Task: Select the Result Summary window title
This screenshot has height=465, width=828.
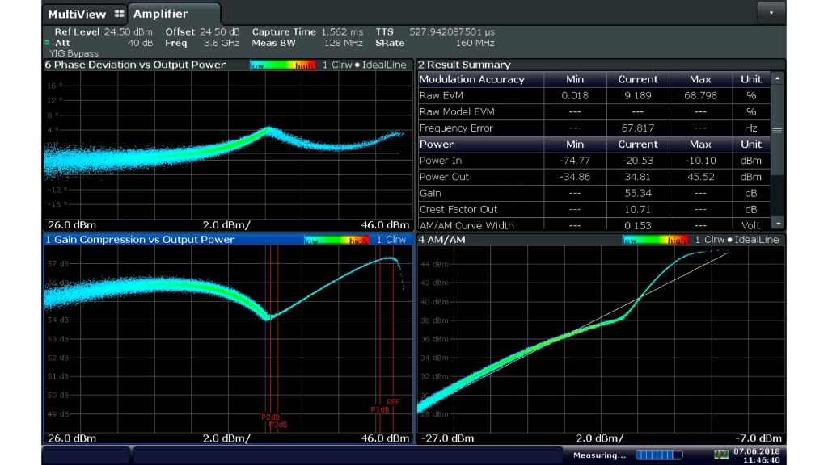Action: click(x=464, y=65)
